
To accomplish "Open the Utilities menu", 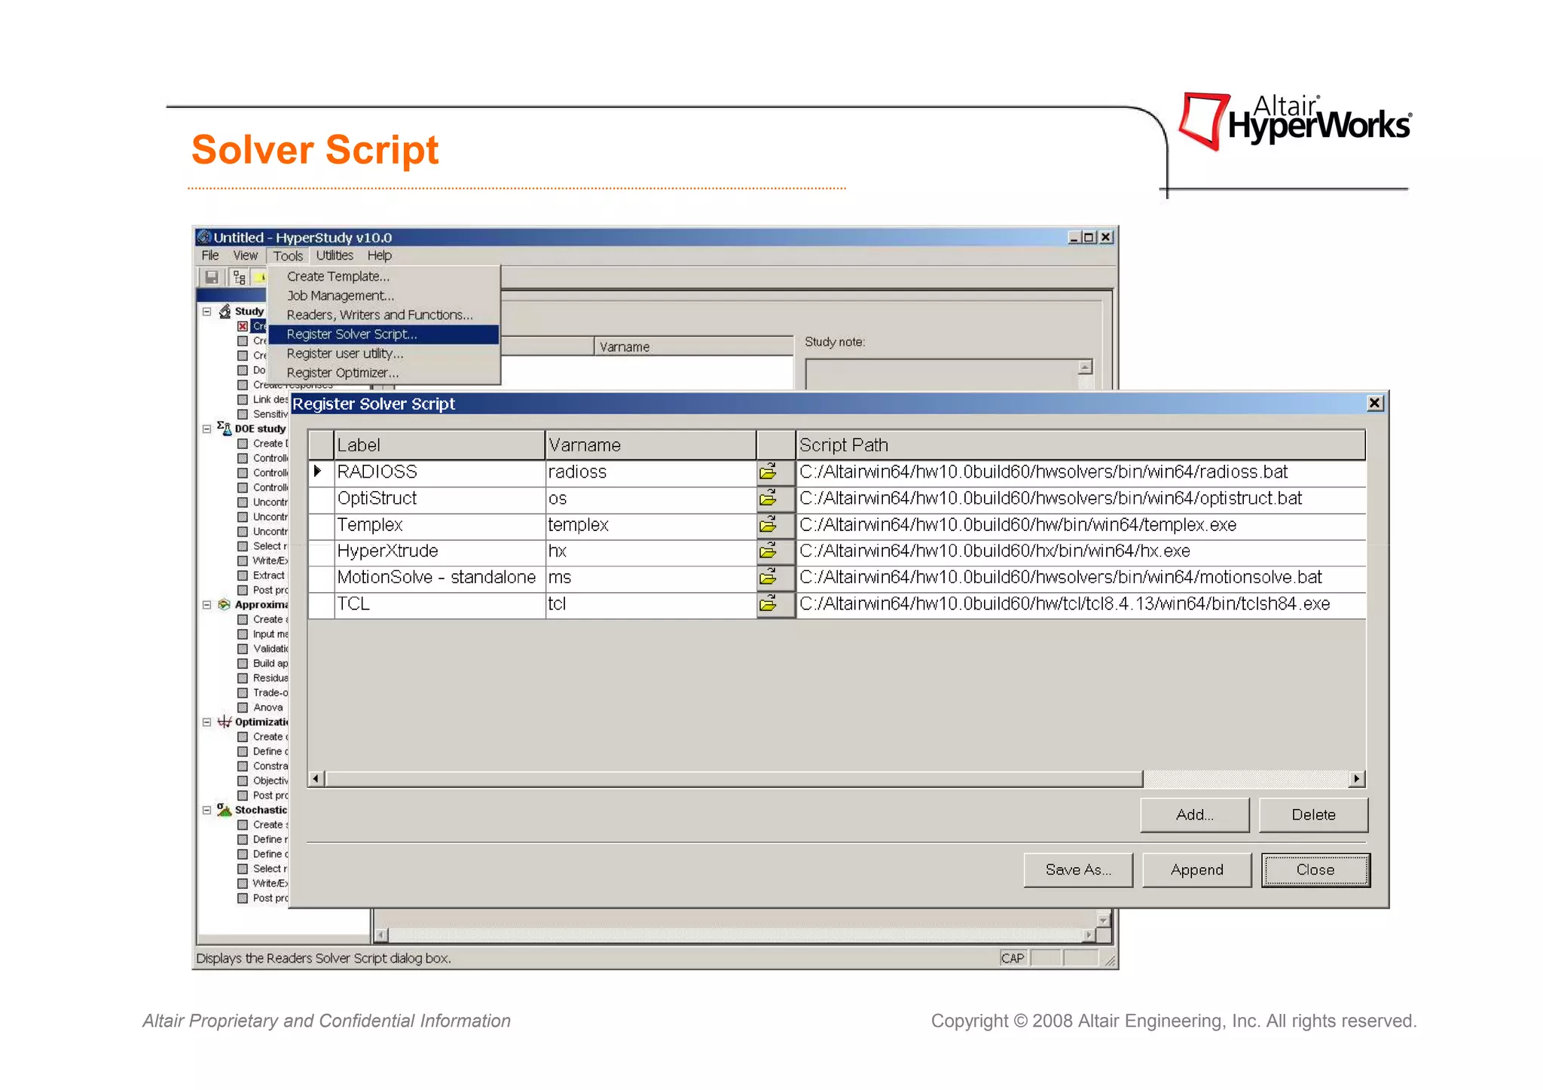I will (x=335, y=255).
